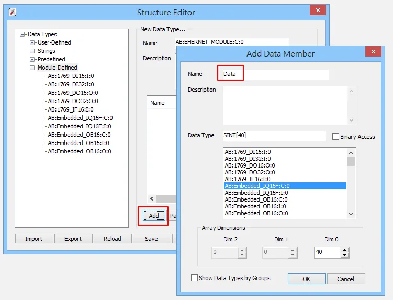Click the Add button in Structure Editor
Screen dimensions: 393x300
tap(154, 216)
